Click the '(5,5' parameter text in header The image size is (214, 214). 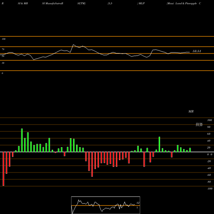click(110, 3)
